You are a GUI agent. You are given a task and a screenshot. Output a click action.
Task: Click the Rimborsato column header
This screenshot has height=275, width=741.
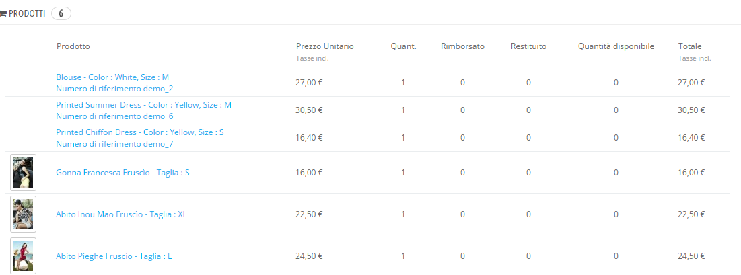(462, 46)
